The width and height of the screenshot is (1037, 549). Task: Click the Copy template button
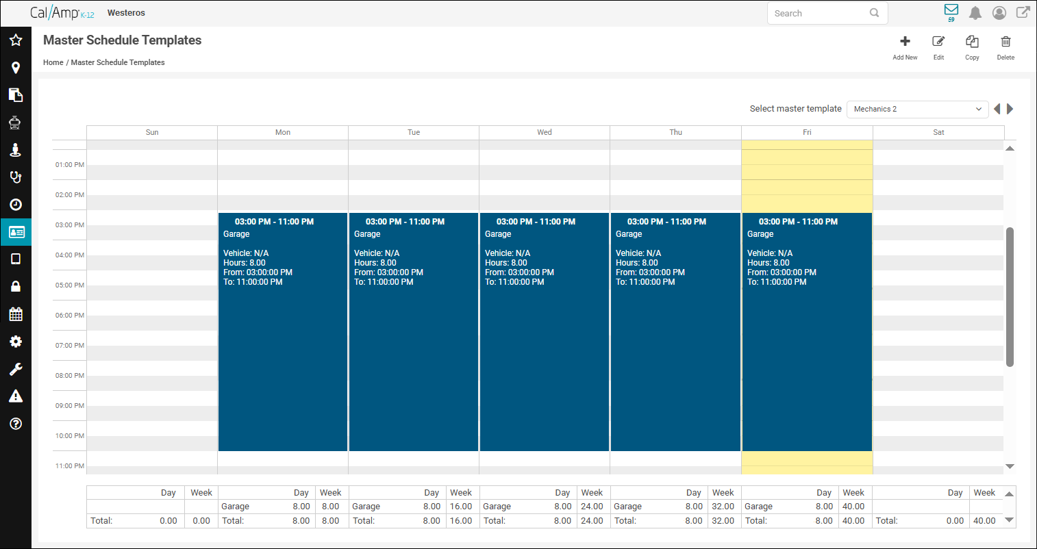pos(972,48)
